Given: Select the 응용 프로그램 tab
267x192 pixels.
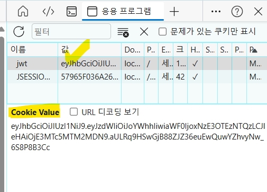Looking at the screenshot, I should coord(123,11).
